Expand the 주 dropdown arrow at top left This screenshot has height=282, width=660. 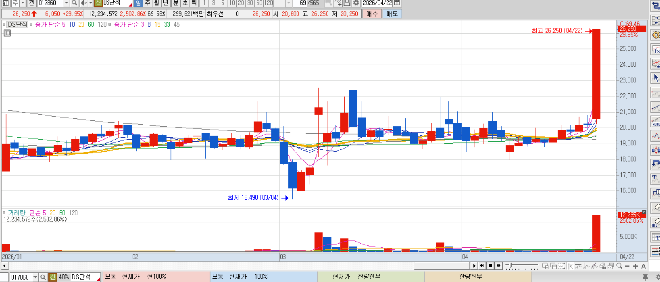[x=23, y=3]
